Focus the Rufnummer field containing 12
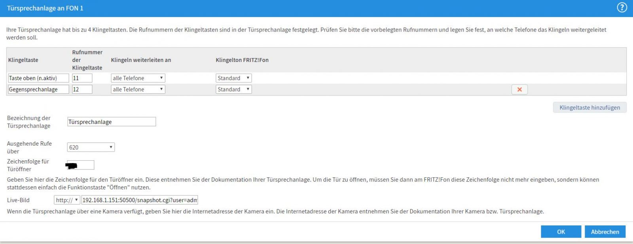The height and width of the screenshot is (244, 633). (x=82, y=90)
